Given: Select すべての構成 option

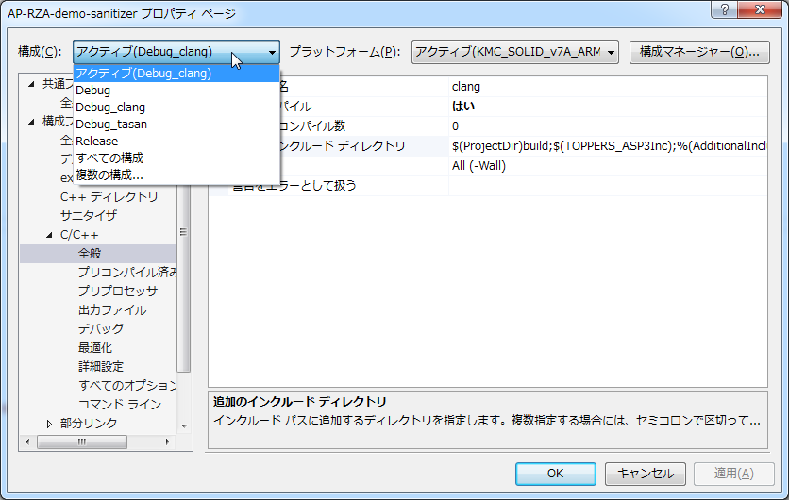Looking at the screenshot, I should [x=109, y=158].
